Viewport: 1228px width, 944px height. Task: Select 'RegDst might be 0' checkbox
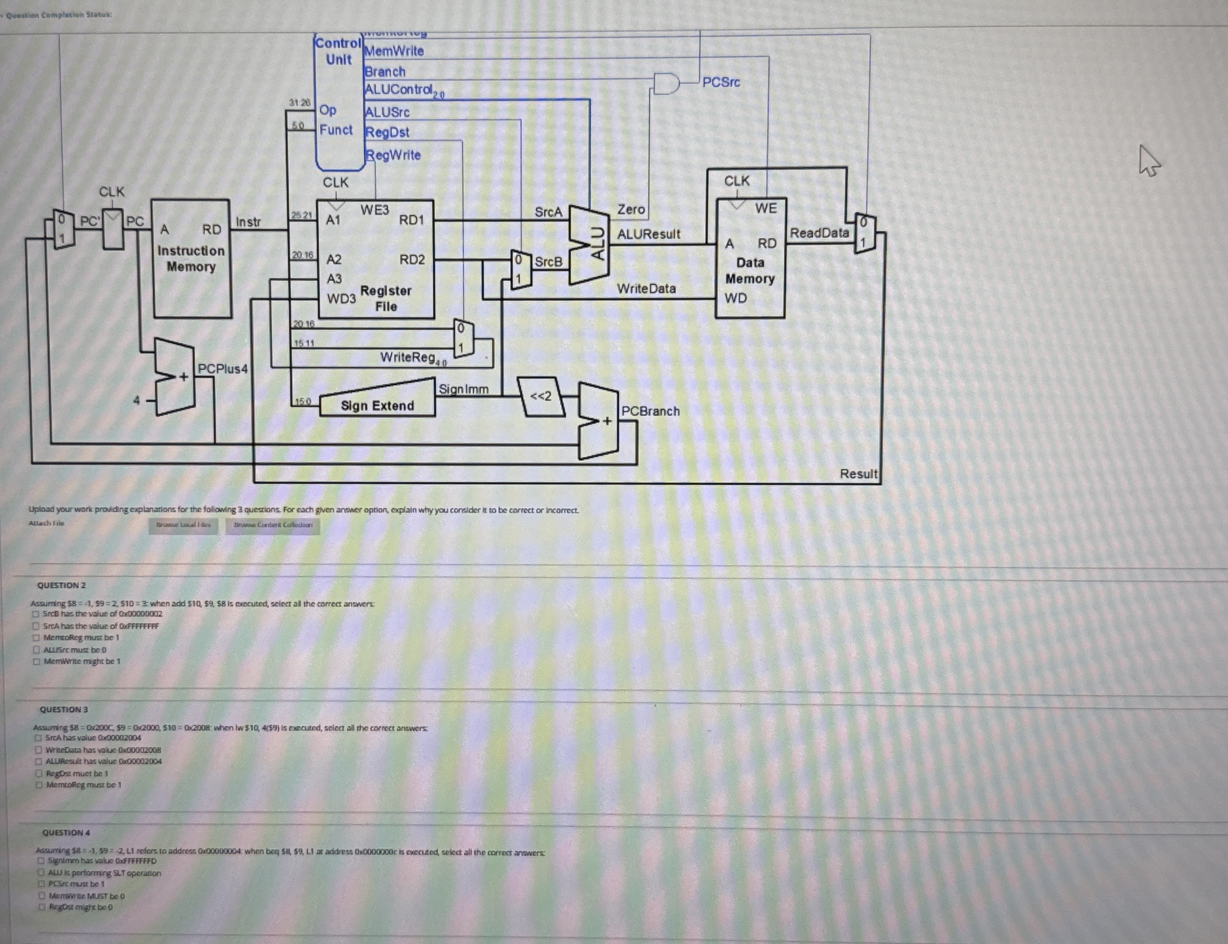42,907
